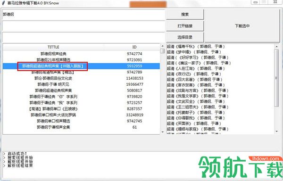Click the track list scrollbar thumb
This screenshot has width=283, height=181.
[x=276, y=78]
